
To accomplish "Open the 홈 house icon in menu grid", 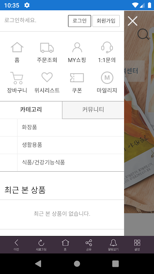I will (x=17, y=47).
